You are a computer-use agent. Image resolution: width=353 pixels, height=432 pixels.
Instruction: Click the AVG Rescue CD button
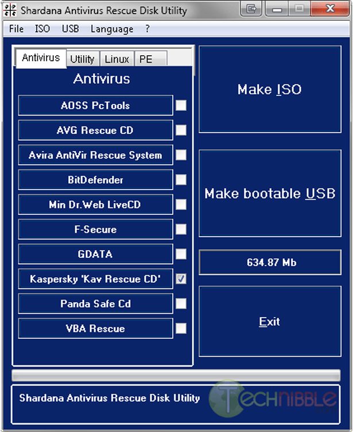[x=95, y=130]
